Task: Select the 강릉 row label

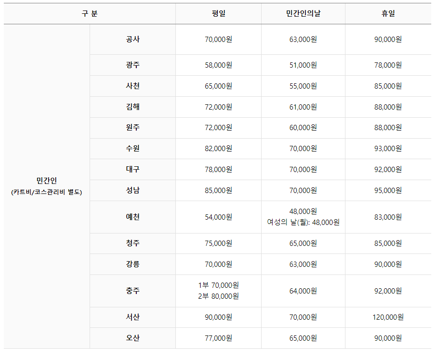Action: (x=132, y=264)
